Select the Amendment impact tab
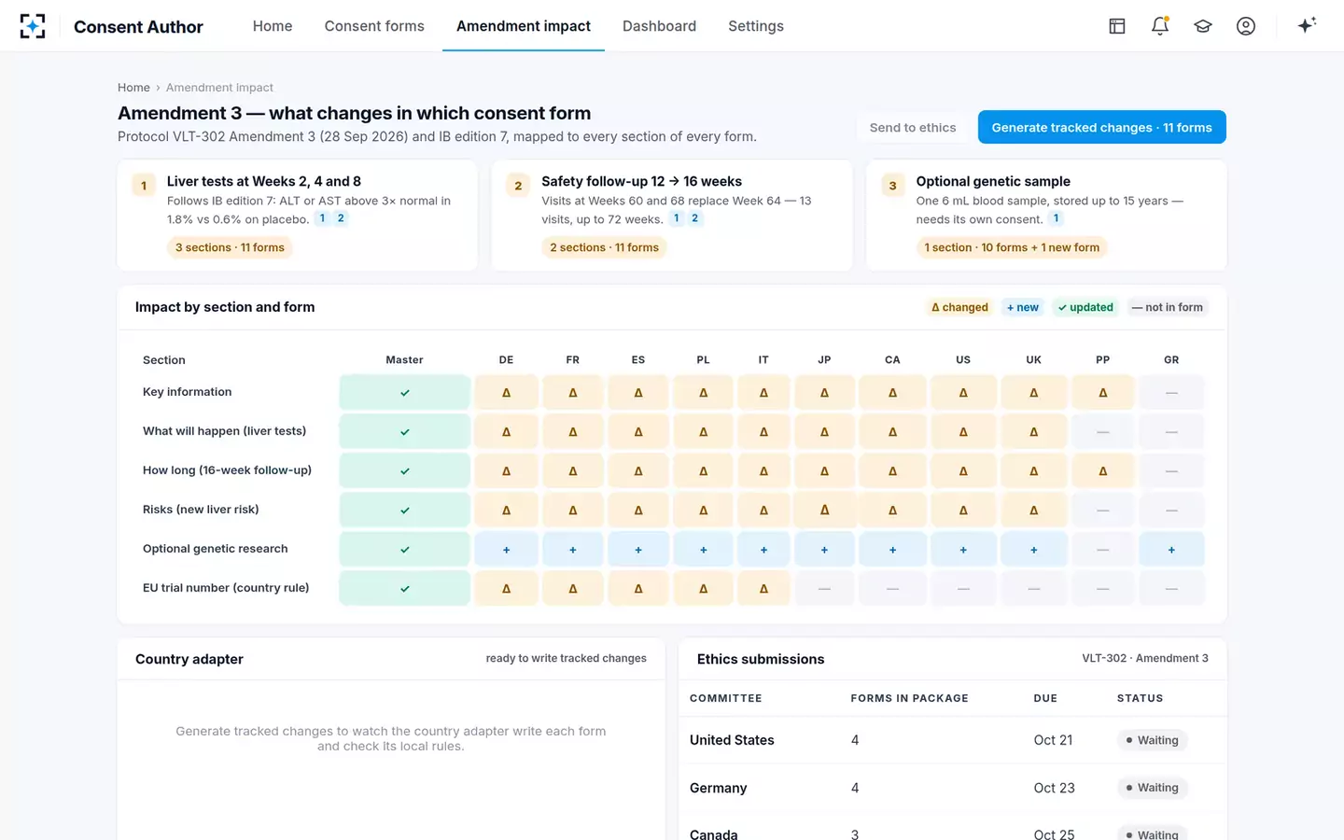The image size is (1344, 840). tap(524, 26)
